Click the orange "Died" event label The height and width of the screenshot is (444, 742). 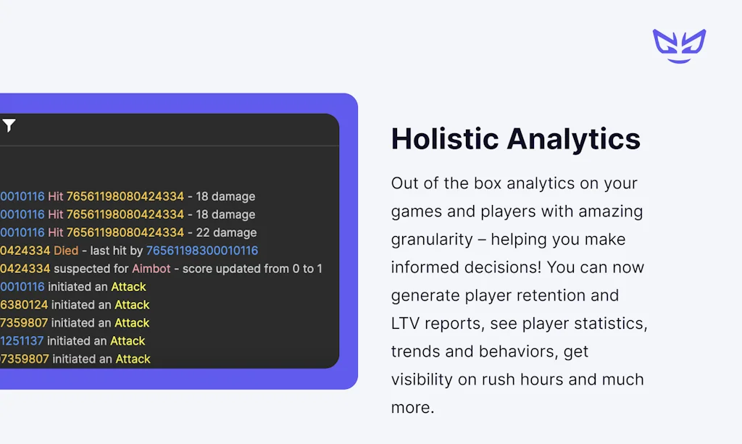[x=66, y=251]
